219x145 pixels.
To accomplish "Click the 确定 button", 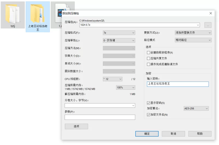I will click(x=147, y=134).
